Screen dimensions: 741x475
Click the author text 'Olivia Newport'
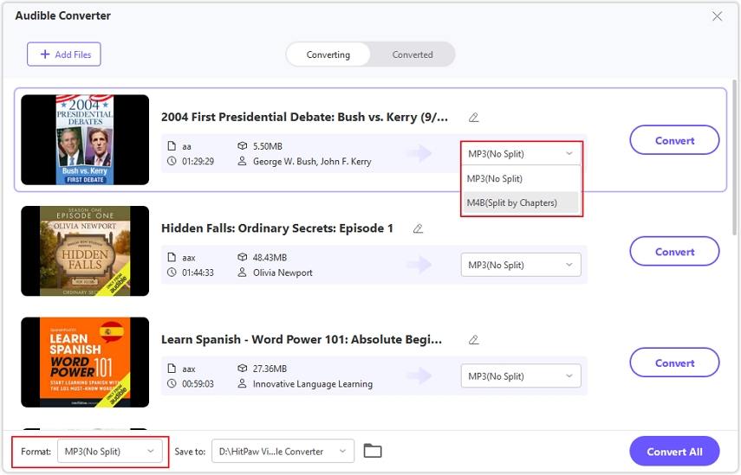(x=283, y=273)
